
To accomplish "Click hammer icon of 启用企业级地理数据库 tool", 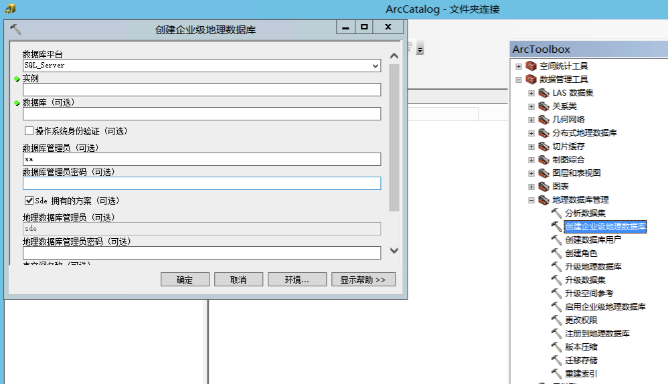I will 556,306.
